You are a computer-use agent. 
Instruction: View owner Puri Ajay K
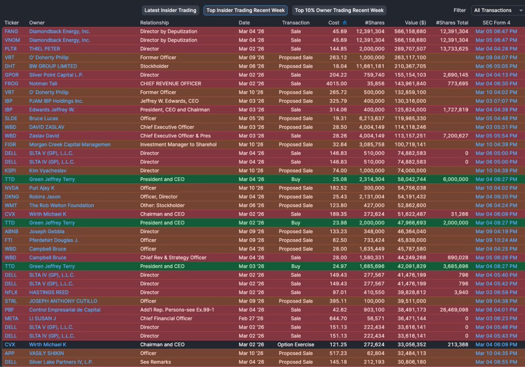[42, 188]
